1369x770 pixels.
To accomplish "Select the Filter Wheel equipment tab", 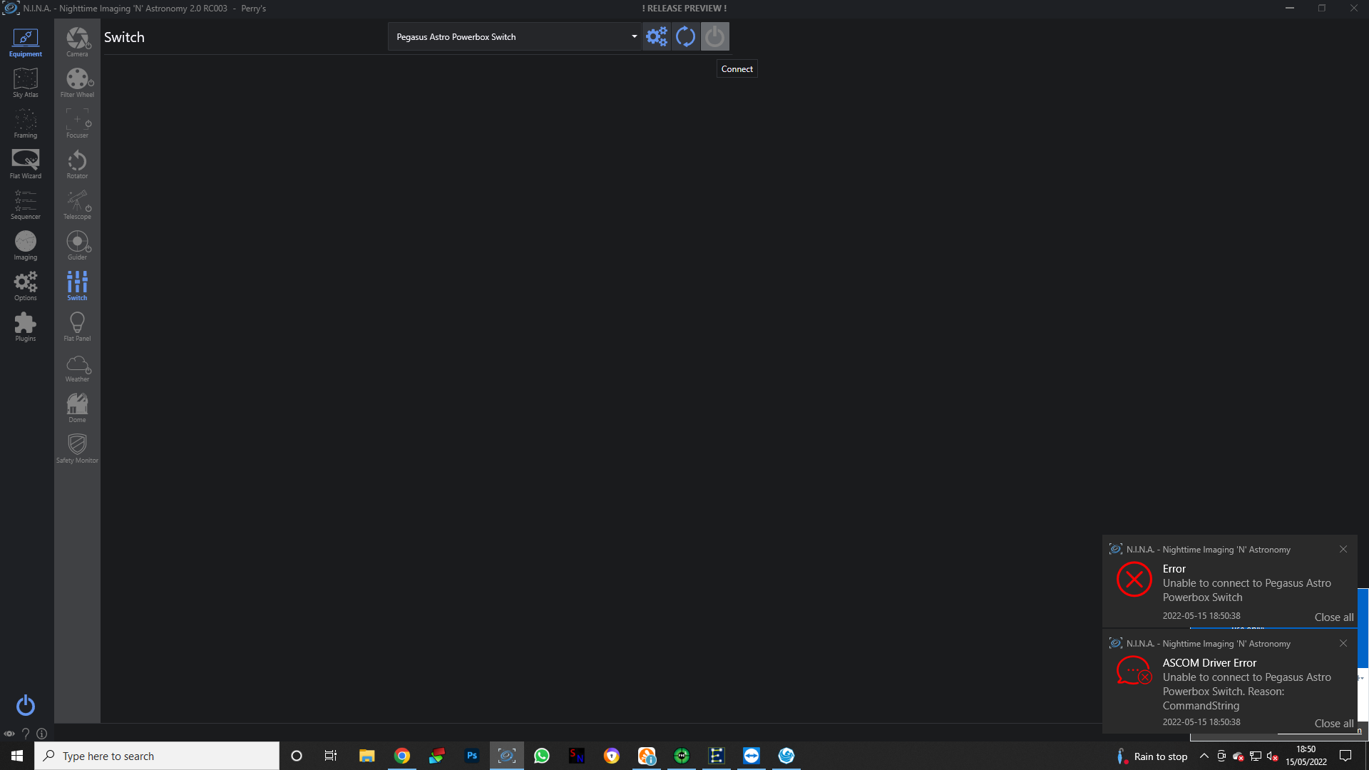I will (x=77, y=83).
